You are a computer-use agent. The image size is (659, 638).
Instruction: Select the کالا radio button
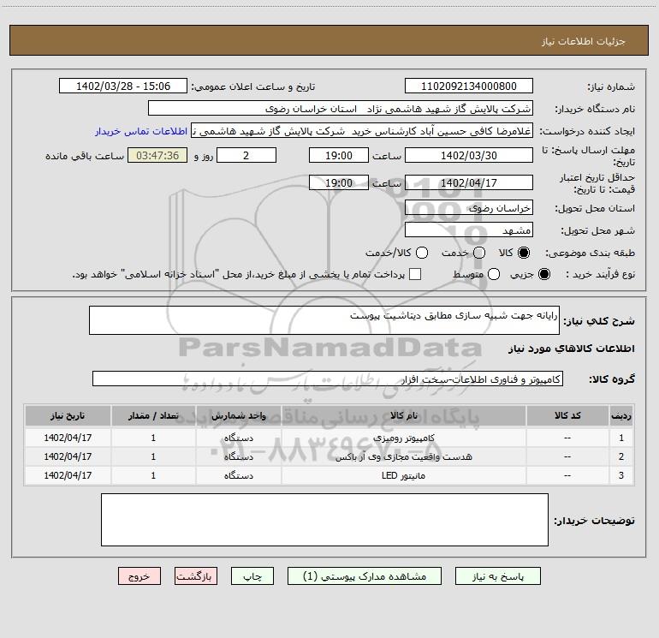pos(524,253)
